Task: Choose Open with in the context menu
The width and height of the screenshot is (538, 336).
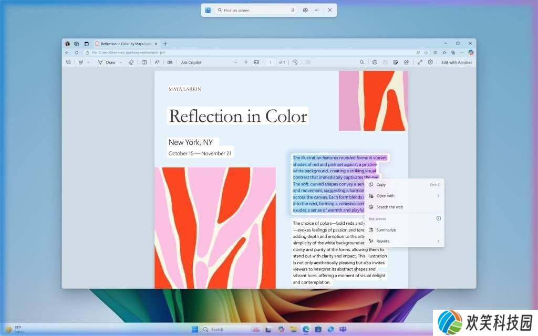Action: [404, 196]
